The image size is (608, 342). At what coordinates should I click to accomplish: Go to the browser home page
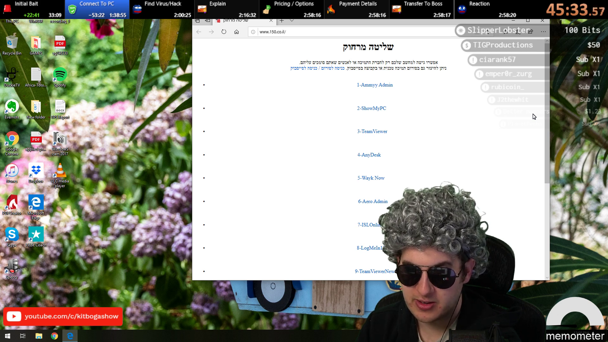[236, 32]
